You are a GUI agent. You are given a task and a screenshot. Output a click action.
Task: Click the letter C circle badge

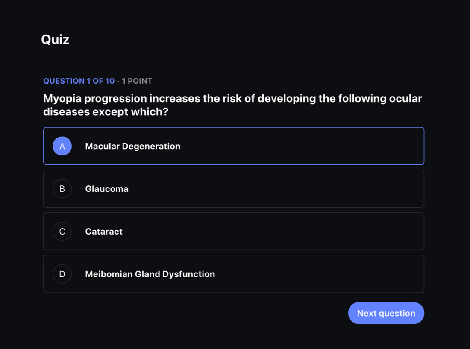tap(62, 231)
